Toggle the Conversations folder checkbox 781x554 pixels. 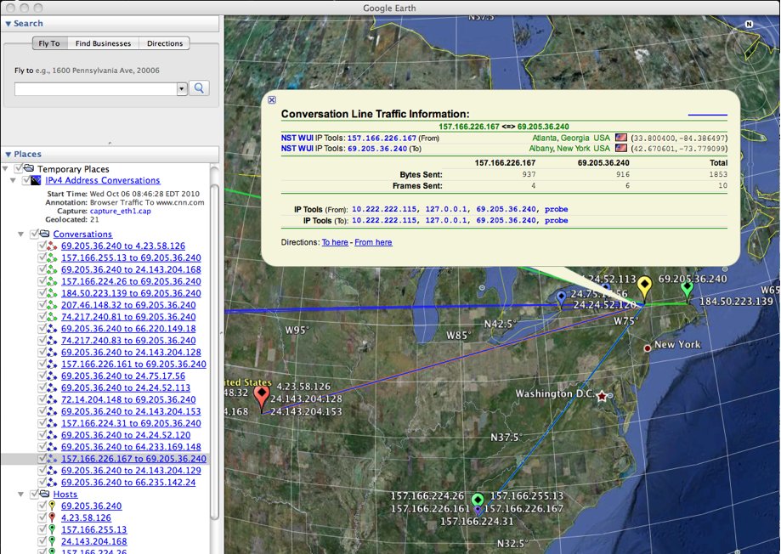tap(34, 233)
